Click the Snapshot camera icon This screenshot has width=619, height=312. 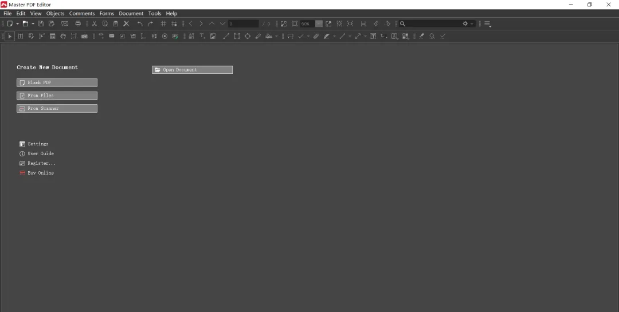[x=84, y=36]
